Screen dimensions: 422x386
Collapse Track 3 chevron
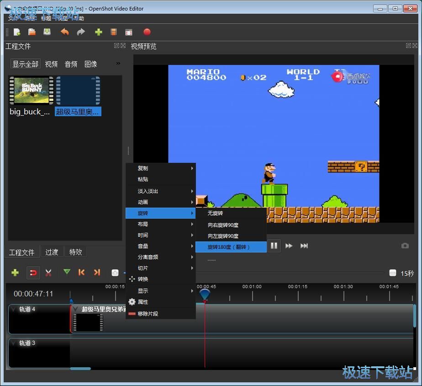[x=13, y=343]
